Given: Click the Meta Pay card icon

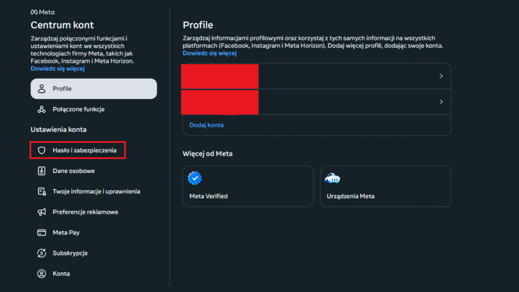Looking at the screenshot, I should [x=42, y=232].
